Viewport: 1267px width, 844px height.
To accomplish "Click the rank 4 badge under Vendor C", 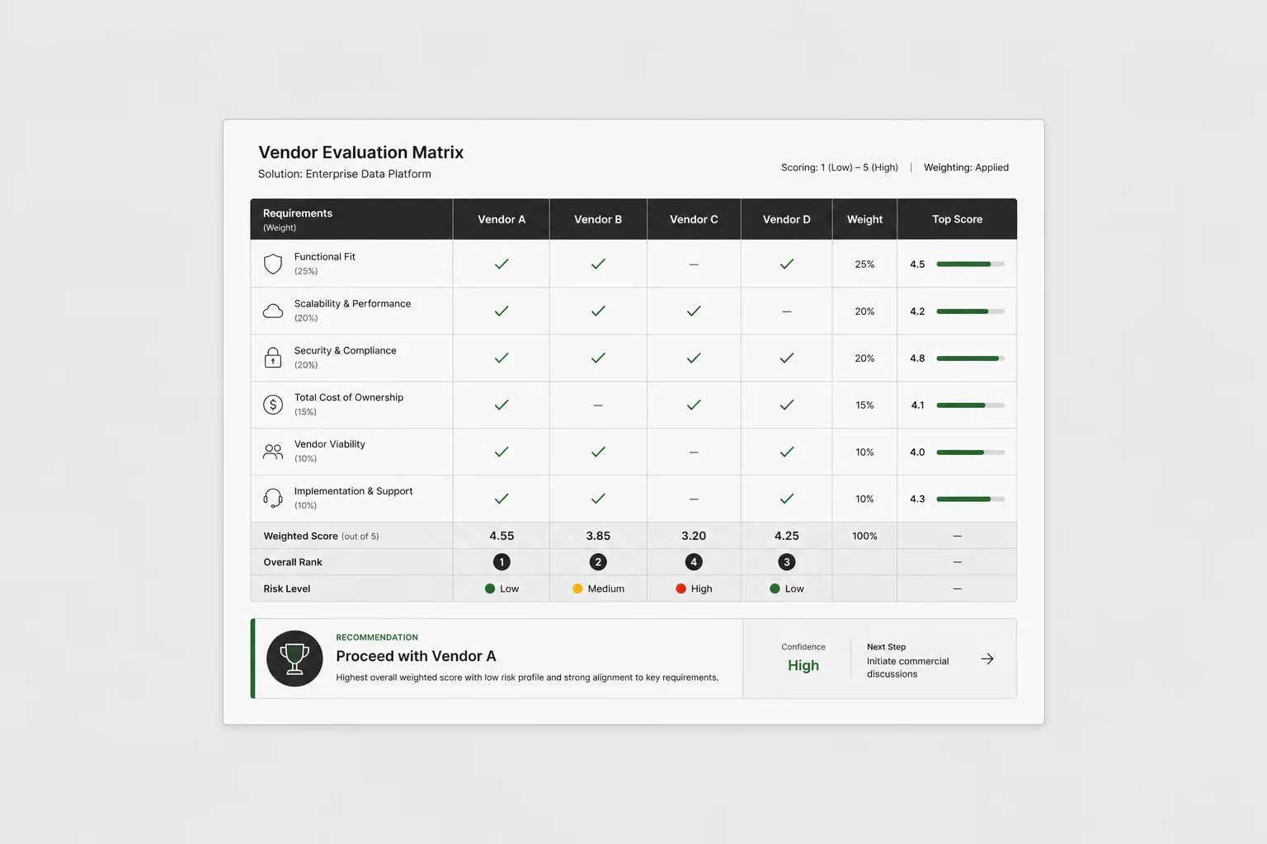I will tap(694, 562).
